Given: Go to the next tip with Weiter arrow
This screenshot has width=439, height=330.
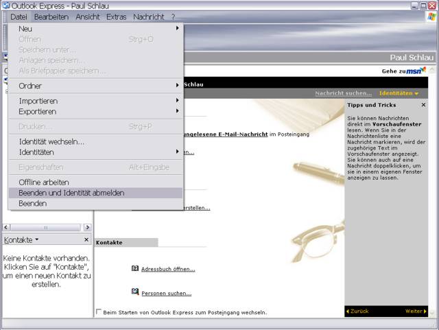Looking at the screenshot, I should [416, 311].
